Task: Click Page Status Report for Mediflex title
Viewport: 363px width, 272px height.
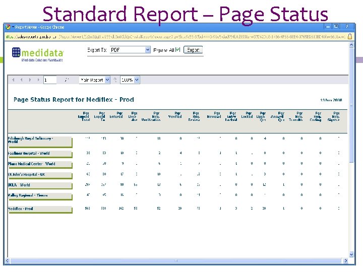Action: pyautogui.click(x=74, y=100)
